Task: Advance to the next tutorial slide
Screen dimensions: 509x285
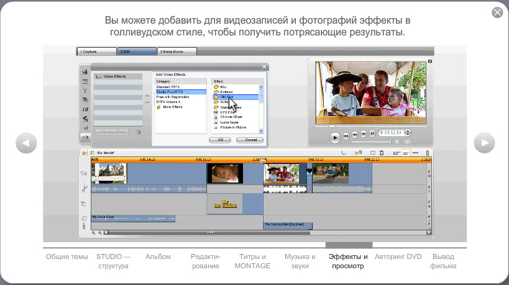Action: click(484, 143)
